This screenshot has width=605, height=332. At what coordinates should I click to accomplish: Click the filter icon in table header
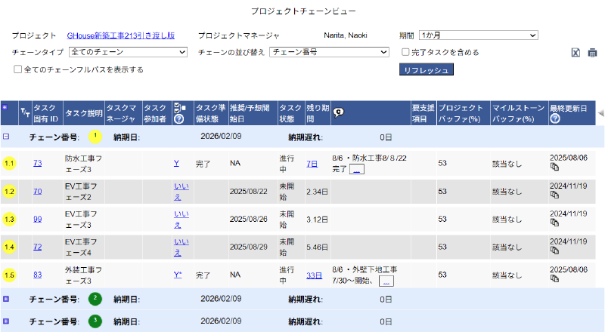tap(24, 113)
